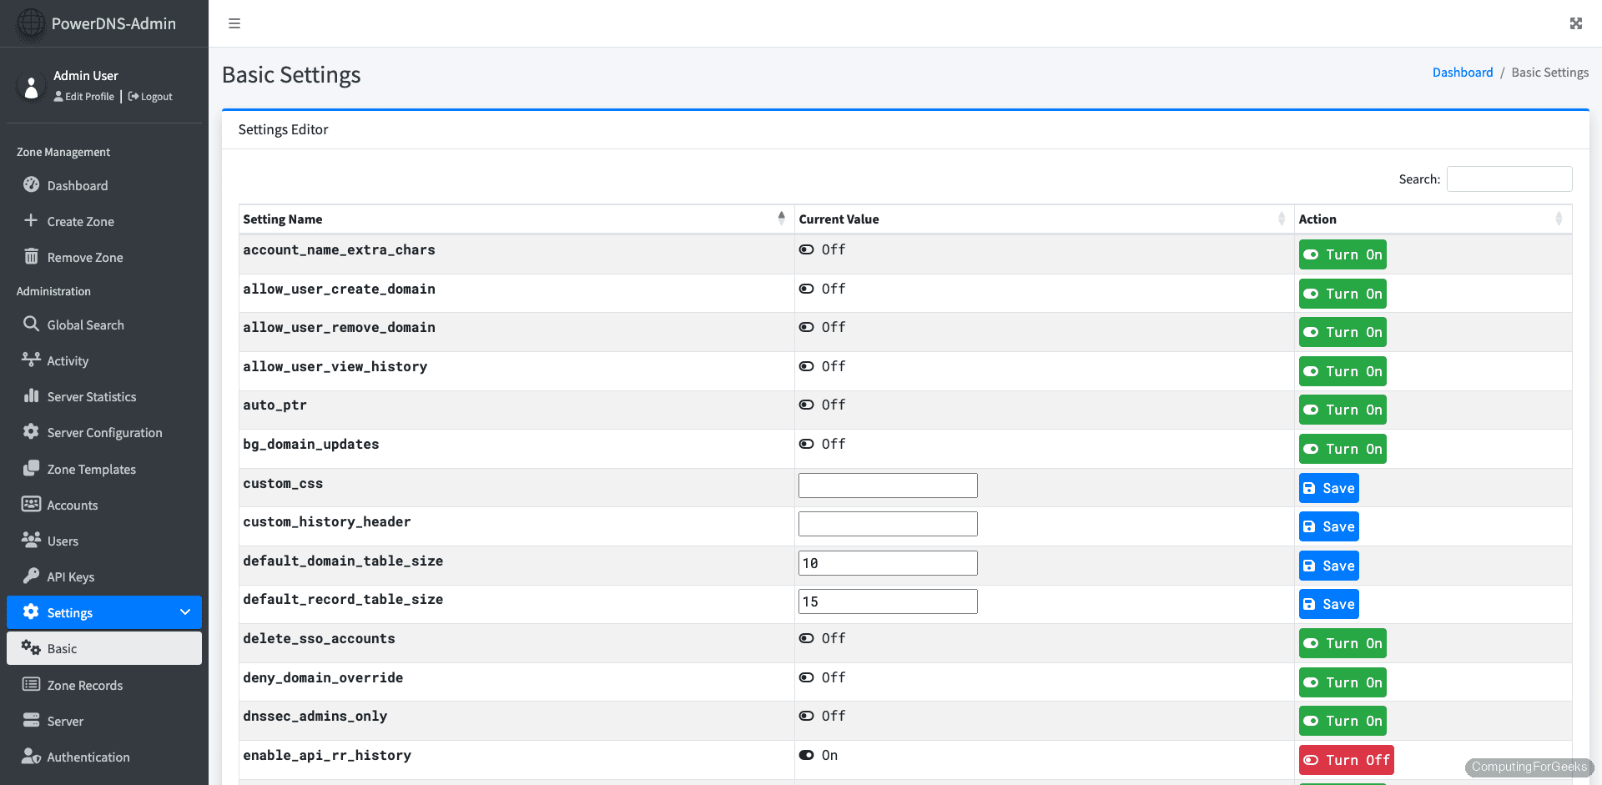Toggle fullscreen mode with the expand icon
This screenshot has width=1602, height=785.
(1576, 23)
